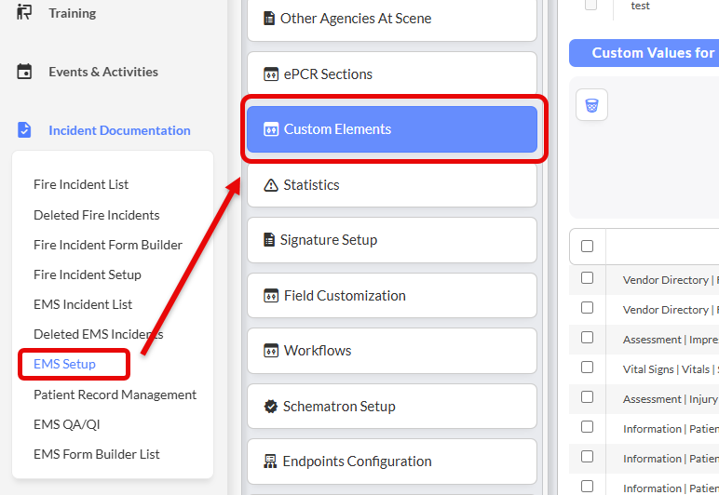The image size is (719, 495).
Task: Click the Signature Setup document icon
Action: pyautogui.click(x=269, y=240)
